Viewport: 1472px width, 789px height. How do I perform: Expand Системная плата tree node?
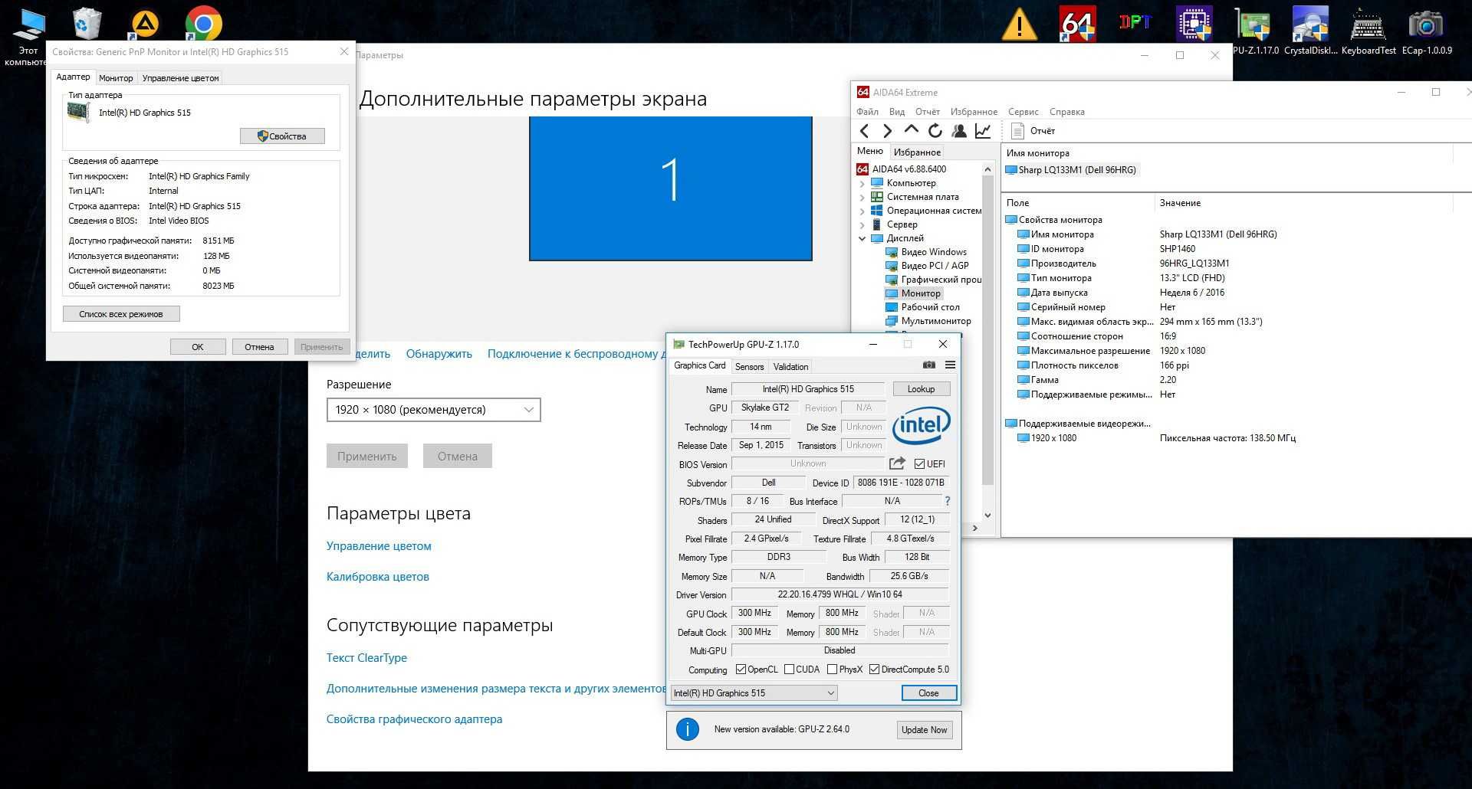(x=862, y=198)
